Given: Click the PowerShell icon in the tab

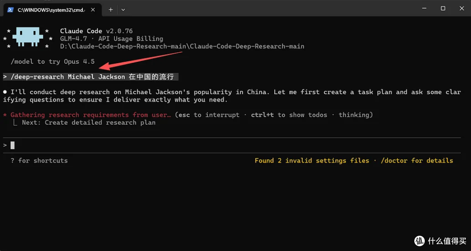Looking at the screenshot, I should 10,10.
